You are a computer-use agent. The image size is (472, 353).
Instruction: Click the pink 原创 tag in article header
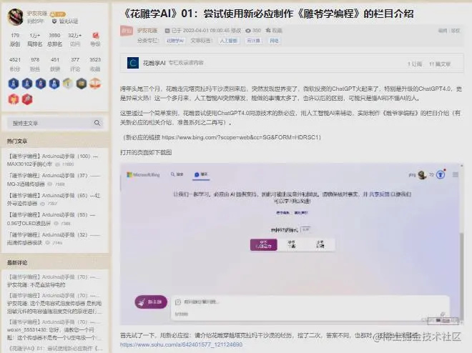point(127,31)
